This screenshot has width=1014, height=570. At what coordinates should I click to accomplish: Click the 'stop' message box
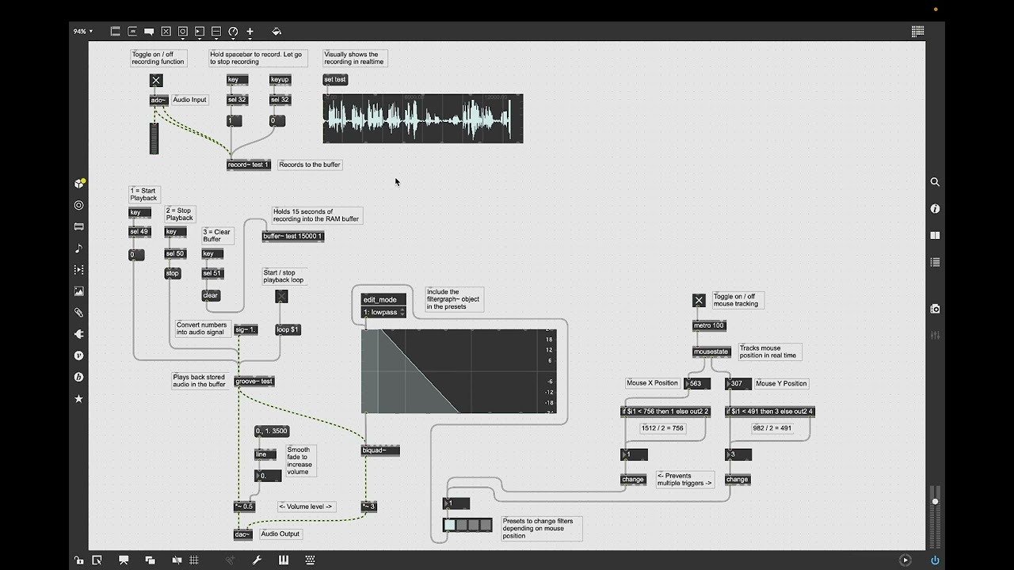pos(173,273)
